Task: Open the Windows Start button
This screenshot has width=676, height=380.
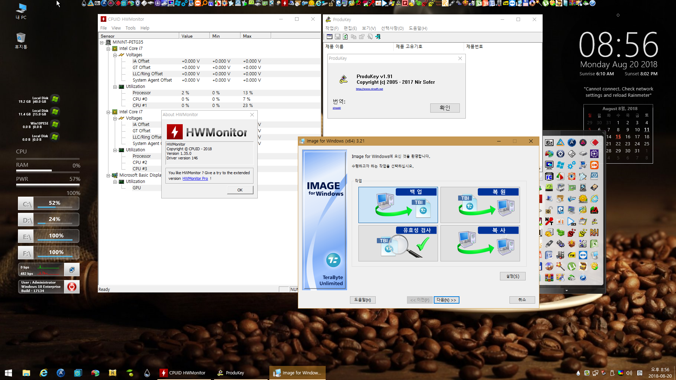Action: point(8,373)
